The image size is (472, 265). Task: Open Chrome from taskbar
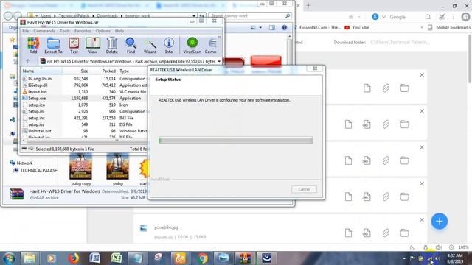coord(202,258)
